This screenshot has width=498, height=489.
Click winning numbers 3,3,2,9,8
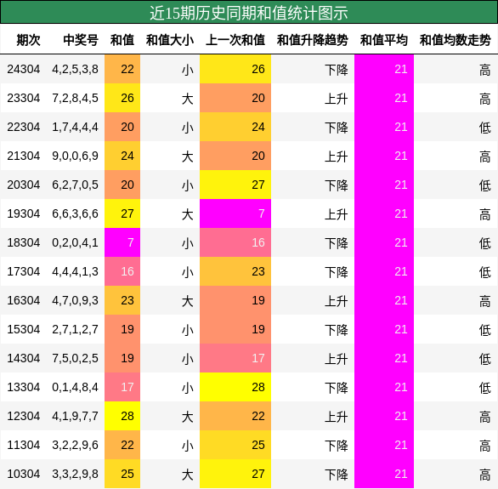76,474
